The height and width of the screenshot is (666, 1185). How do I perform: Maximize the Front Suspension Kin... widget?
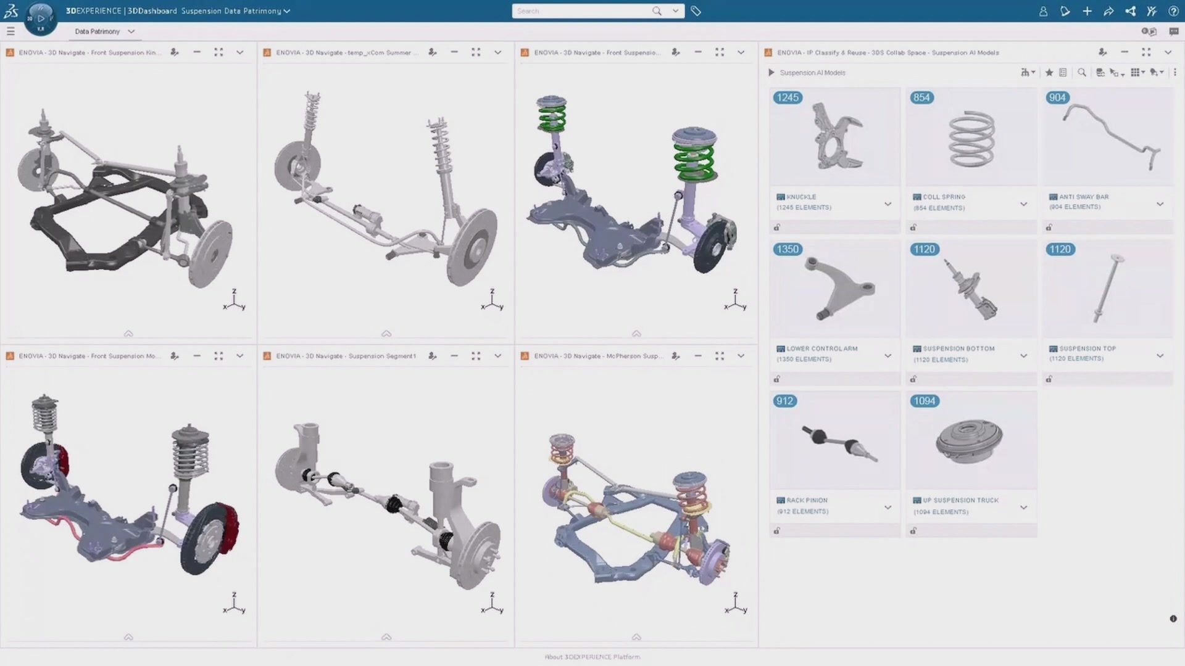point(218,52)
